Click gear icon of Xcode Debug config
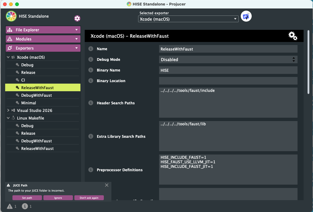Viewport: 313px width, 212px height. pos(18,64)
